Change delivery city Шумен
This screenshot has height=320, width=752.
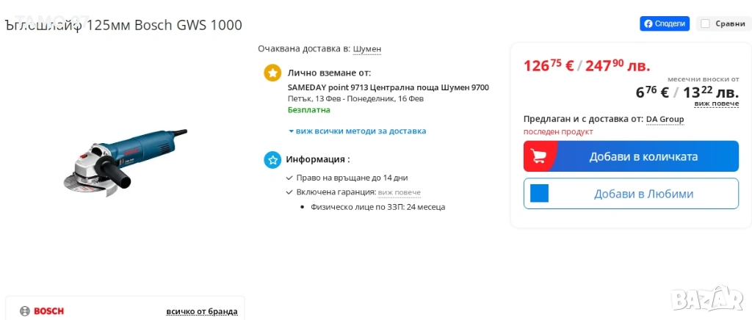(x=367, y=49)
